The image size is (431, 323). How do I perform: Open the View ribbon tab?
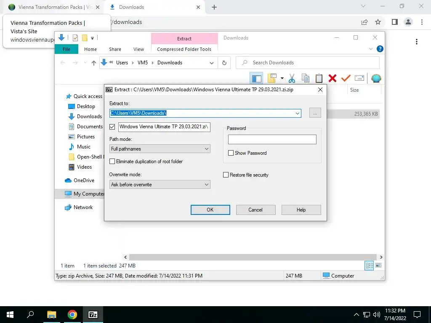[x=138, y=49]
